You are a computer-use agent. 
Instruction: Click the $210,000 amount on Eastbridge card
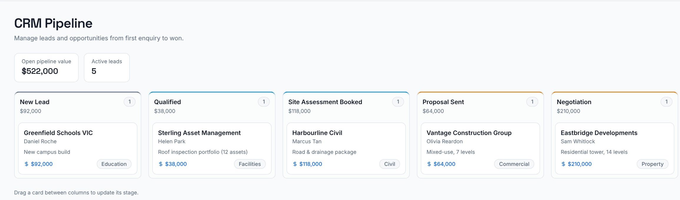pyautogui.click(x=580, y=164)
